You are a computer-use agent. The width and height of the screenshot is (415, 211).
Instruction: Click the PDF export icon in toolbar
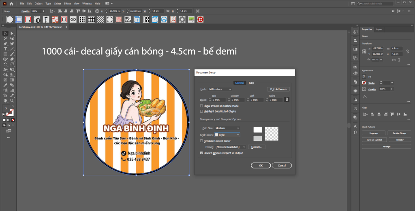click(173, 19)
